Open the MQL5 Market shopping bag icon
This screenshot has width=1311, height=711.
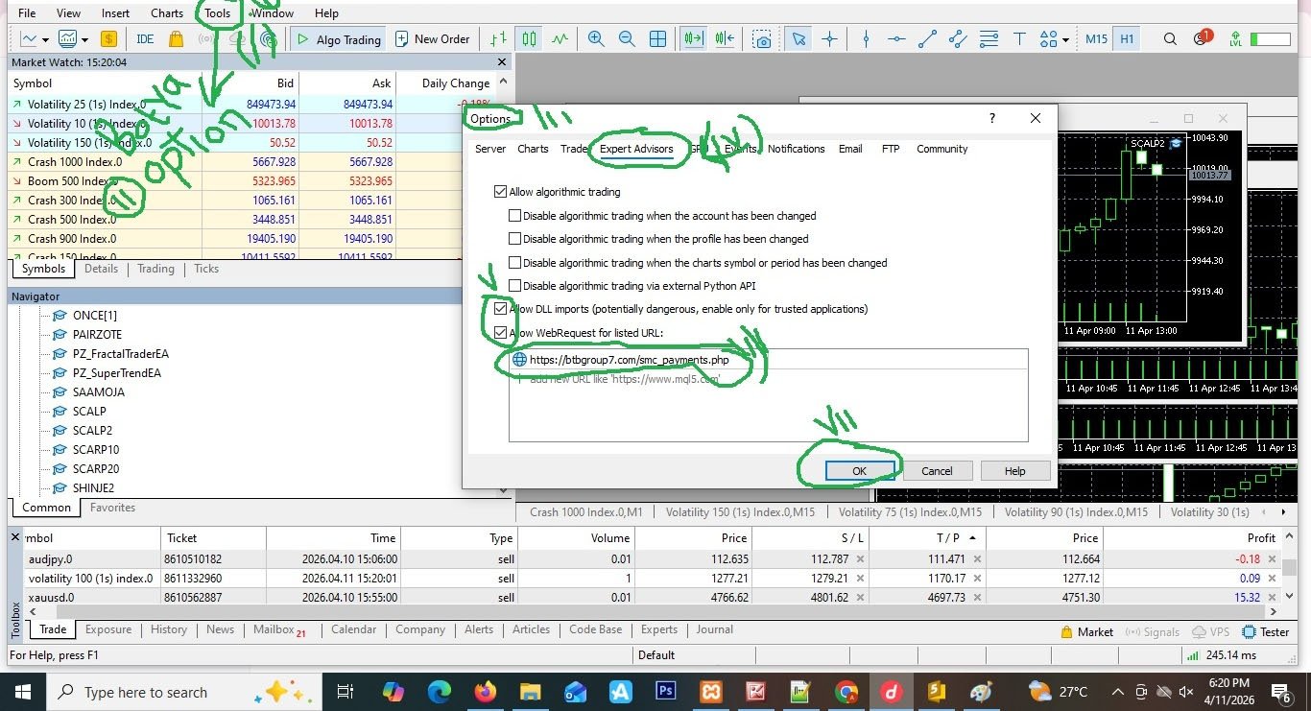point(176,39)
